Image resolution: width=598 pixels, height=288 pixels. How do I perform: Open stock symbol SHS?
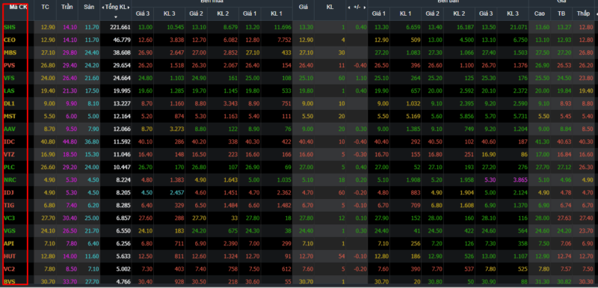click(x=10, y=27)
